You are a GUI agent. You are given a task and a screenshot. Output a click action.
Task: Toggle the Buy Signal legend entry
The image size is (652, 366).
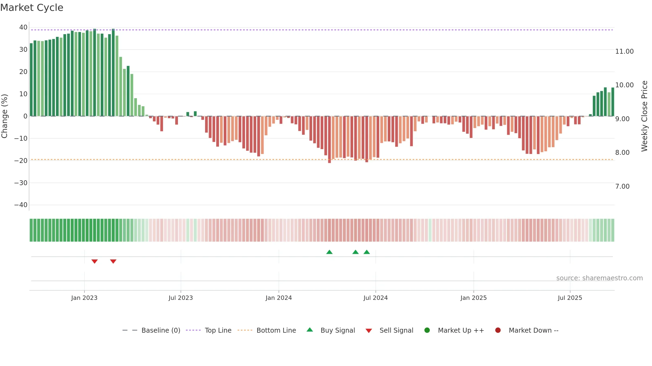331,330
